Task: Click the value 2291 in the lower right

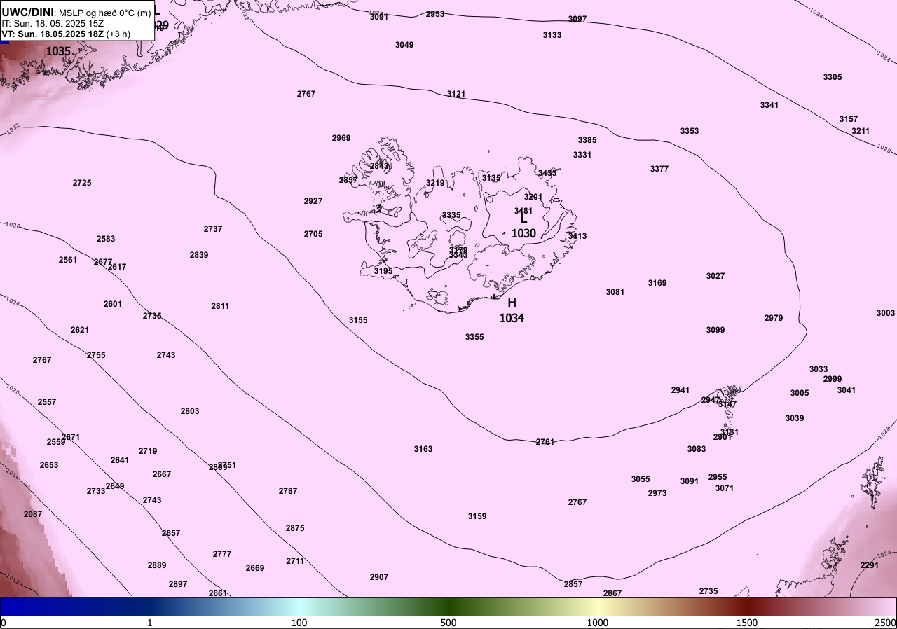Action: (x=870, y=565)
